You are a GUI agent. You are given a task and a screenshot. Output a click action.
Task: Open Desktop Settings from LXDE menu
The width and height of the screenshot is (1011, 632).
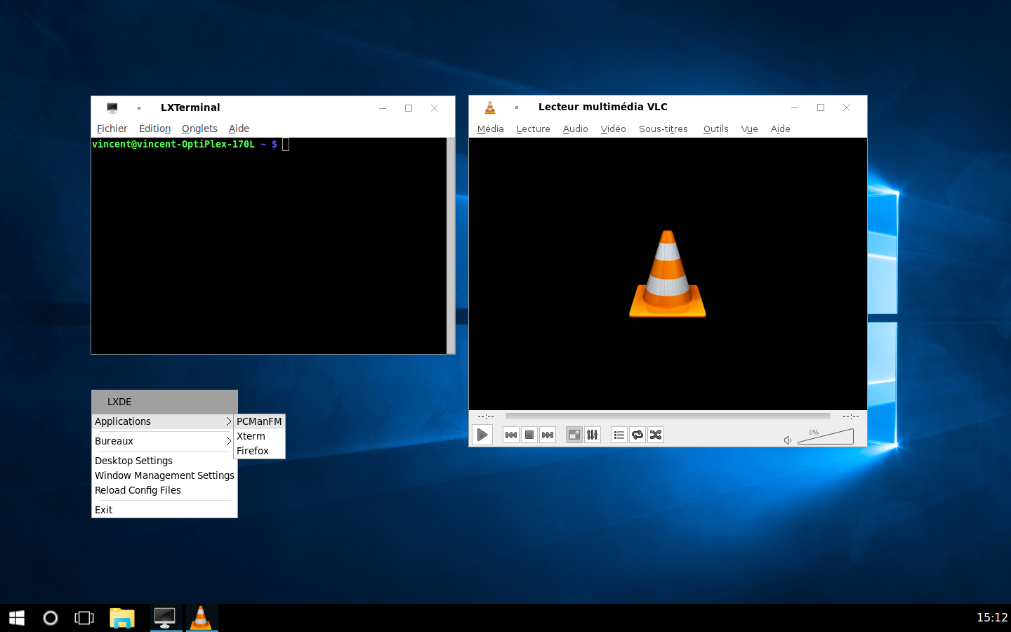point(164,461)
